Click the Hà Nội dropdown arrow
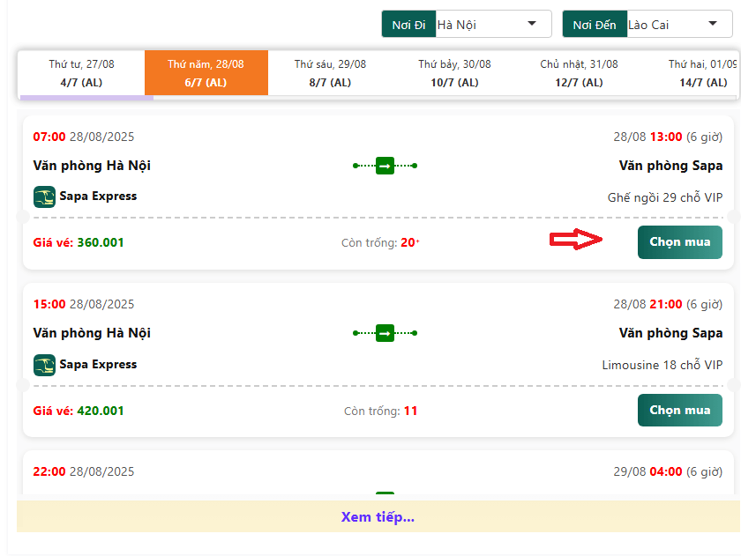741x556 pixels. [532, 24]
